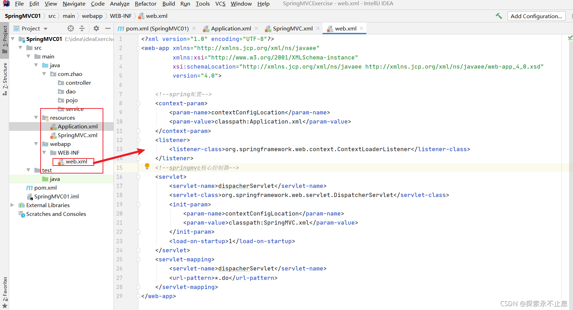This screenshot has width=573, height=310.
Task: Click SpringMVC01 in the breadcrumb
Action: click(x=23, y=16)
